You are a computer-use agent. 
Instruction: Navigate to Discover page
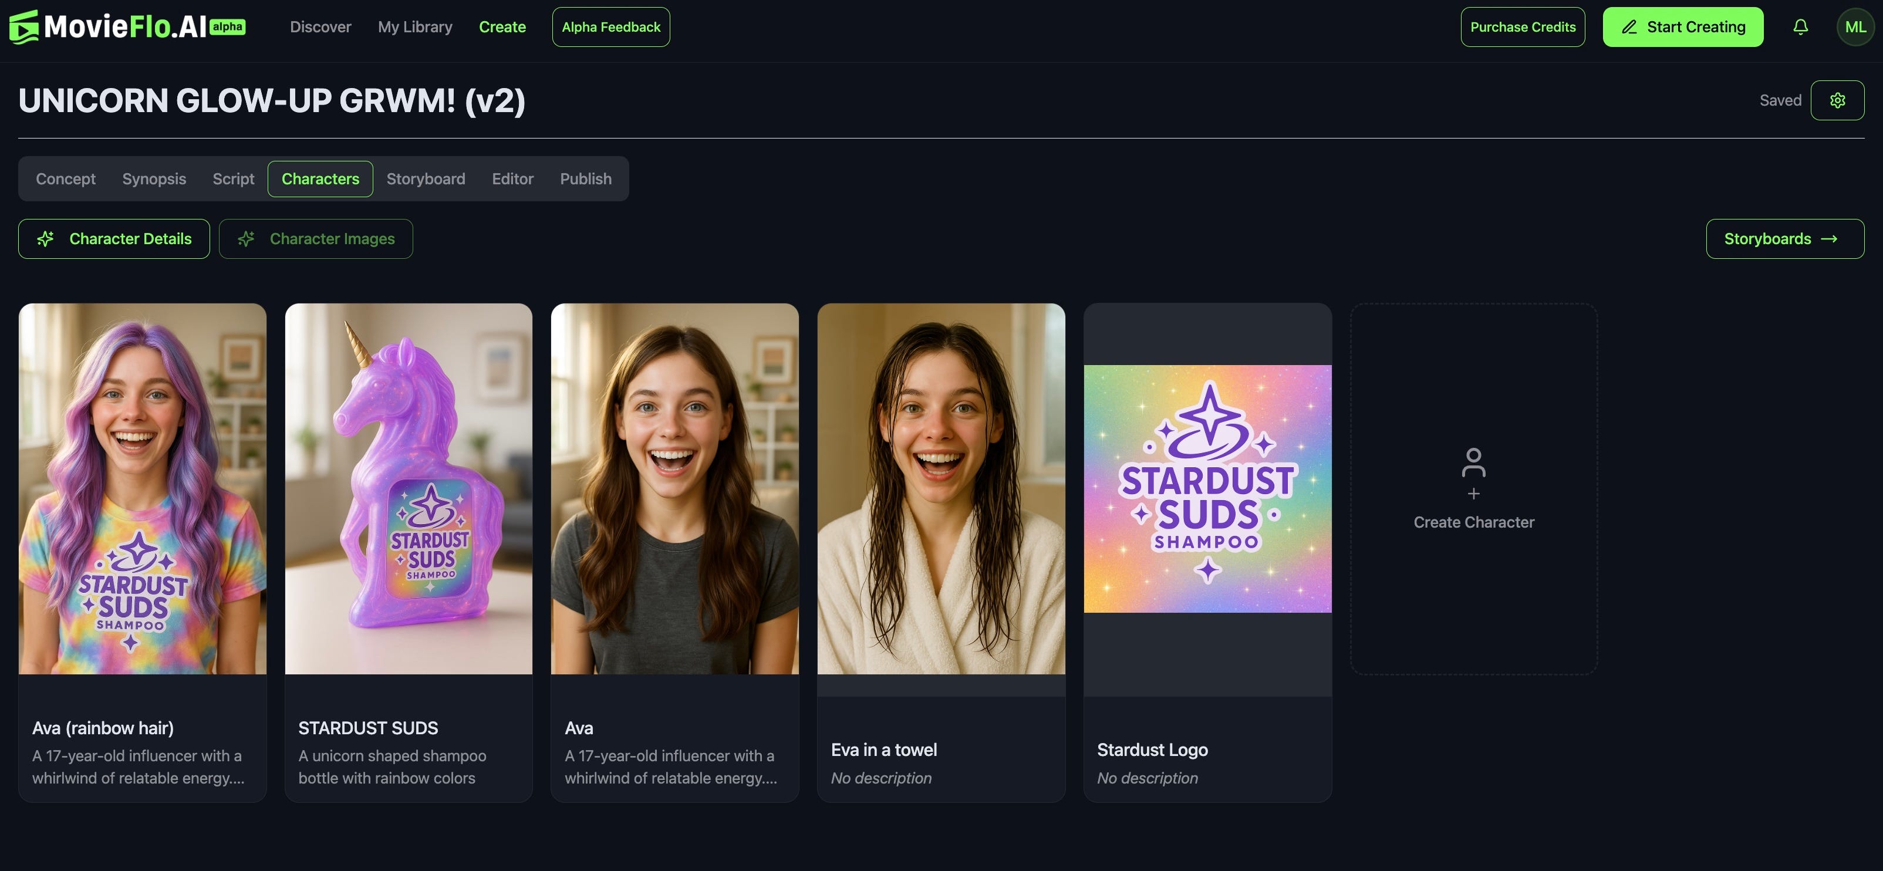(x=320, y=27)
